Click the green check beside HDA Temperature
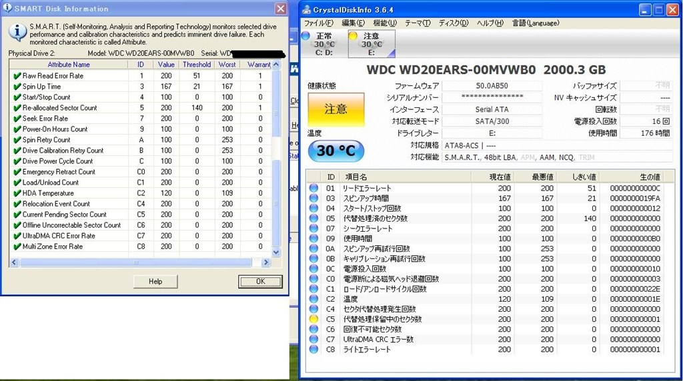 click(17, 193)
